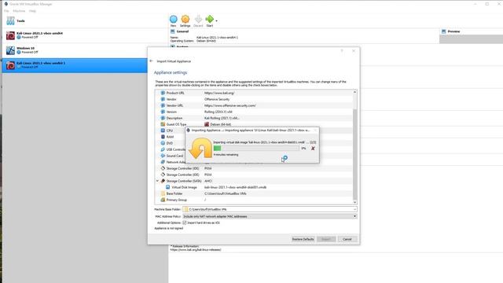
Task: Click the AHCI value of SATA controller
Action: pyautogui.click(x=208, y=181)
